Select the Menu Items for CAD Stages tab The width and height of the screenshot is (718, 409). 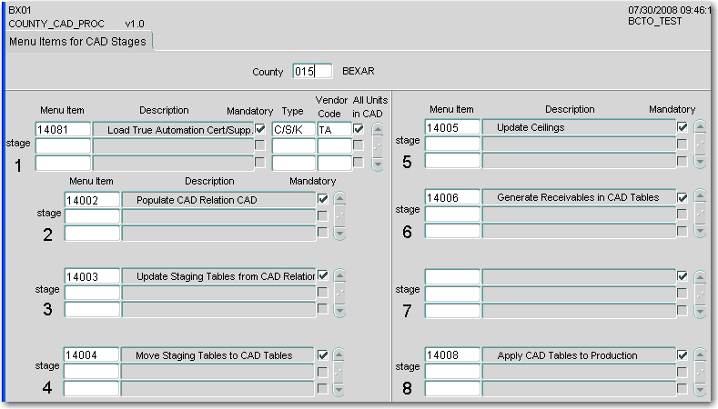77,42
